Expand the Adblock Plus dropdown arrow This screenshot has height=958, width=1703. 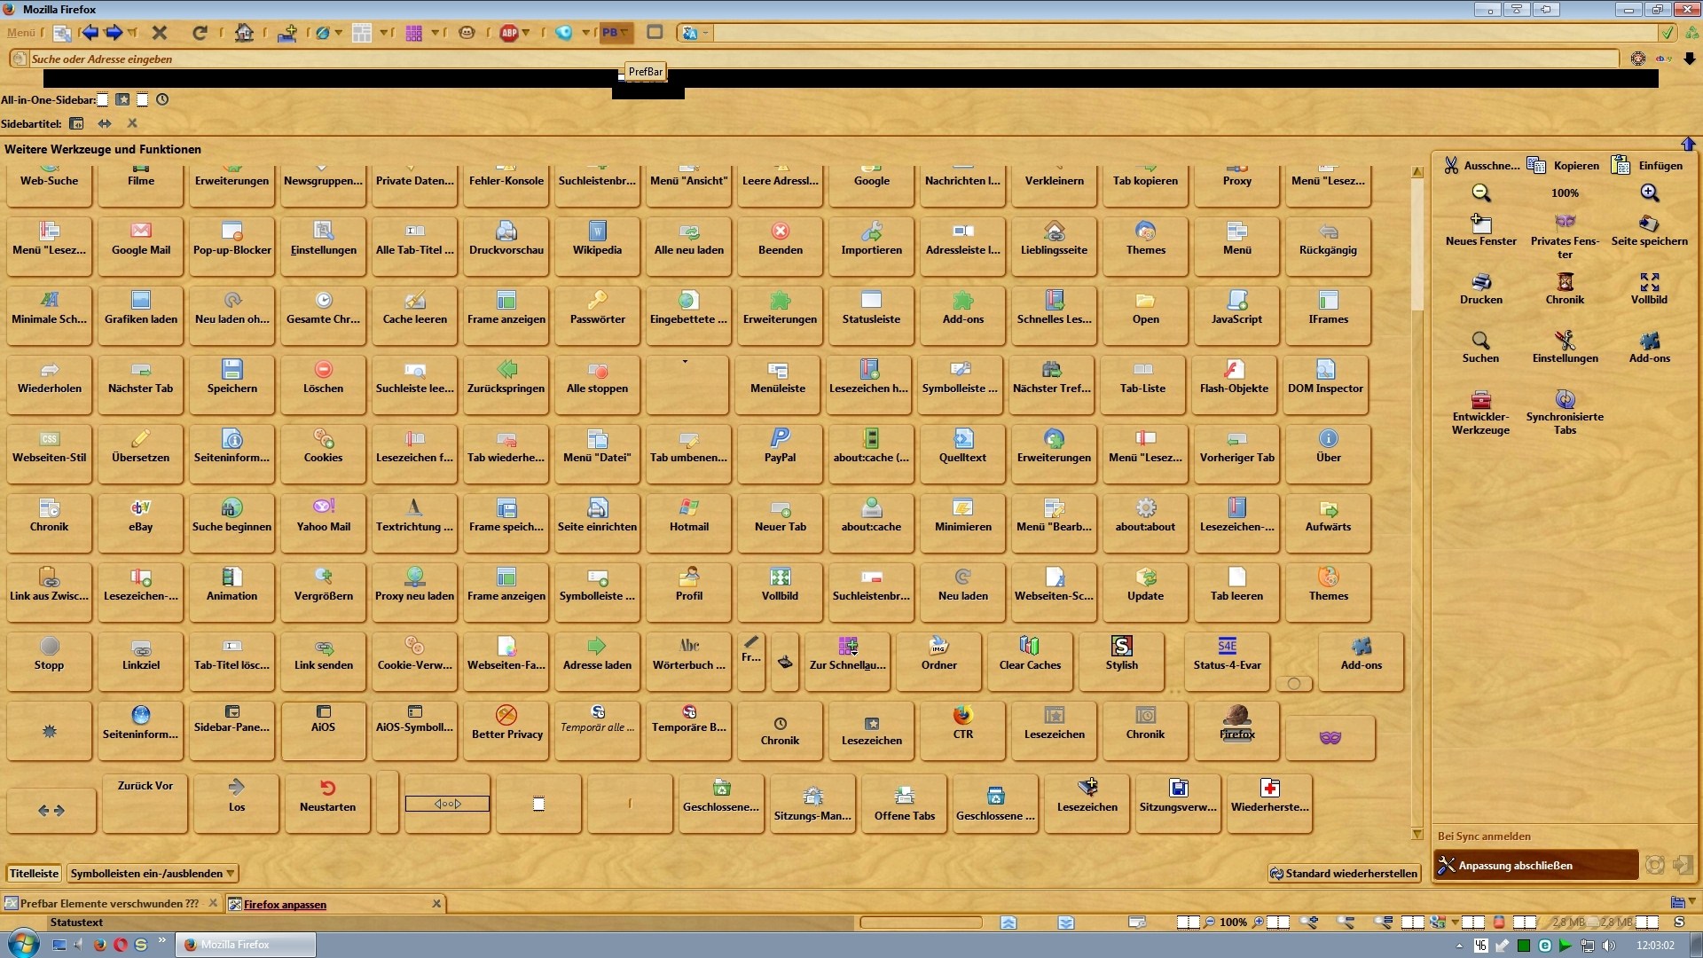pyautogui.click(x=526, y=33)
